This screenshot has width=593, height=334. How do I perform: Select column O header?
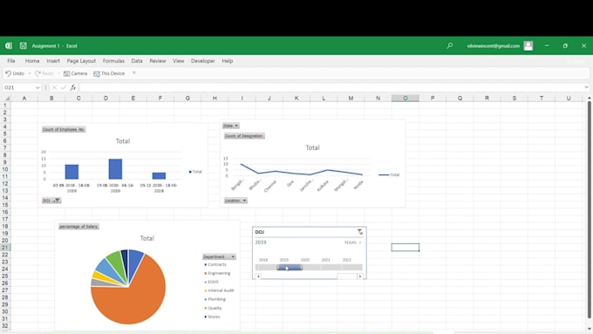coord(405,99)
